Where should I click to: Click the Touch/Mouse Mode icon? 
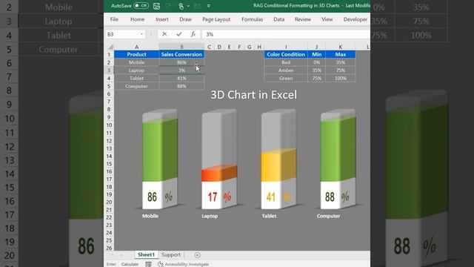tap(181, 6)
